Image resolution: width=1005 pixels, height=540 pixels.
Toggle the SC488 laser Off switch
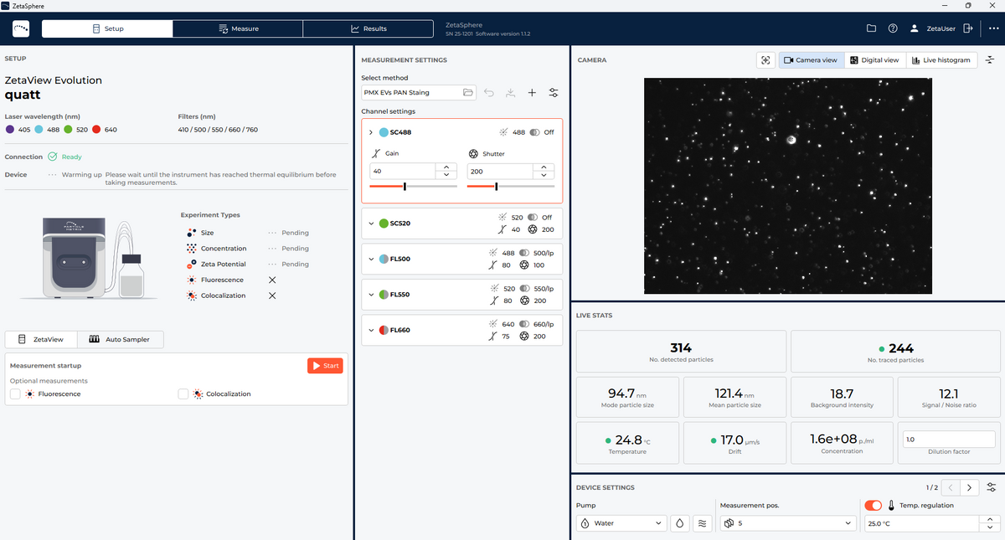pos(533,132)
